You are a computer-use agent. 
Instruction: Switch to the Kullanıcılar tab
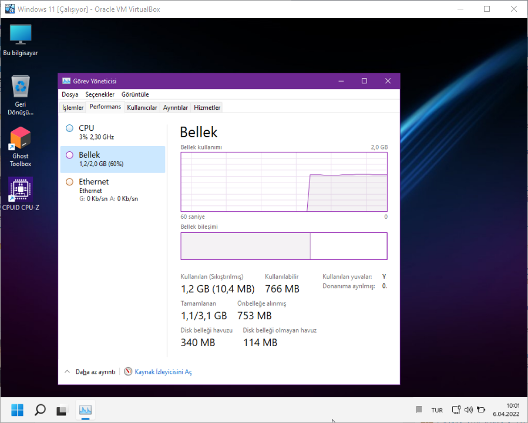tap(142, 107)
